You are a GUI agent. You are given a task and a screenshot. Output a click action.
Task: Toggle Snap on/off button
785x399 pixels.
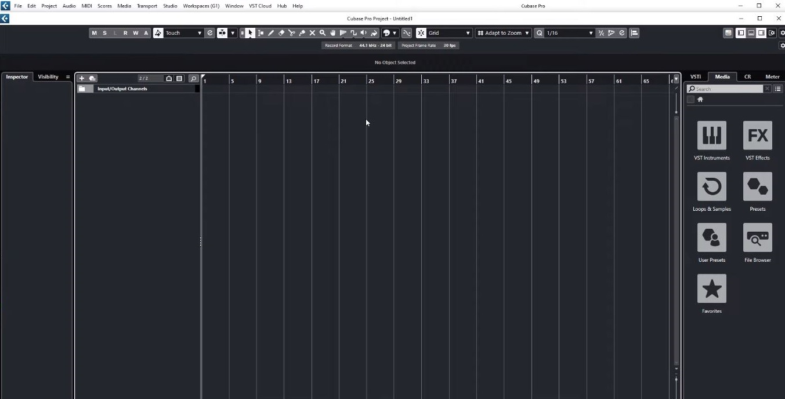[x=421, y=33]
